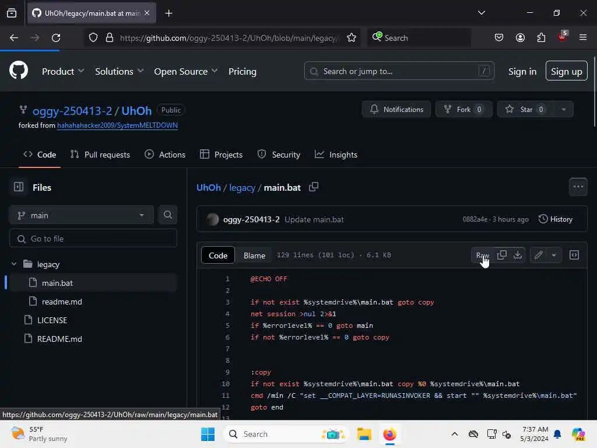
Task: Click the Go to file input
Action: [93, 239]
